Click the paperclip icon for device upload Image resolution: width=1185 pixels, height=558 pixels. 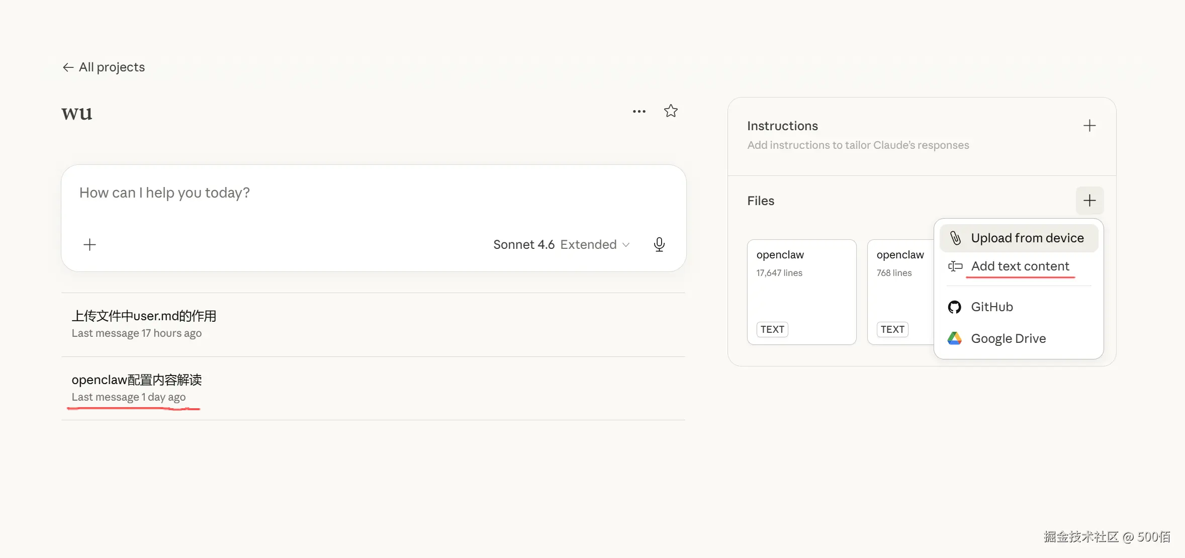pyautogui.click(x=955, y=238)
